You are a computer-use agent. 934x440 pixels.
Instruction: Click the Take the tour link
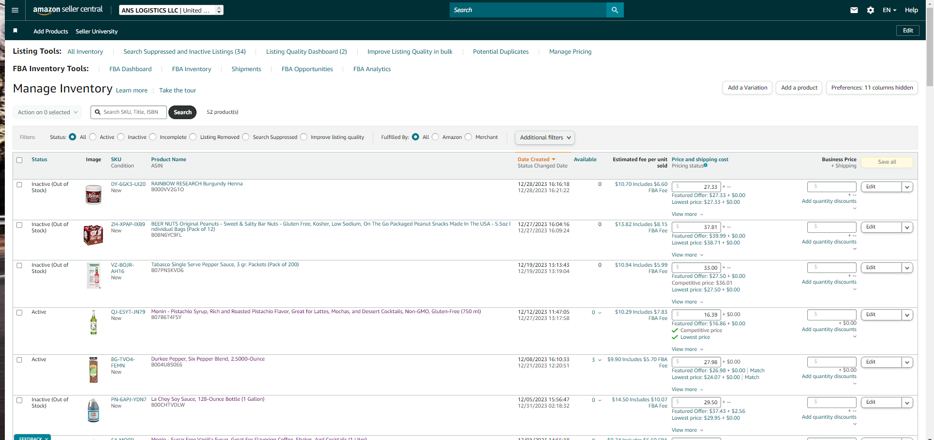178,91
